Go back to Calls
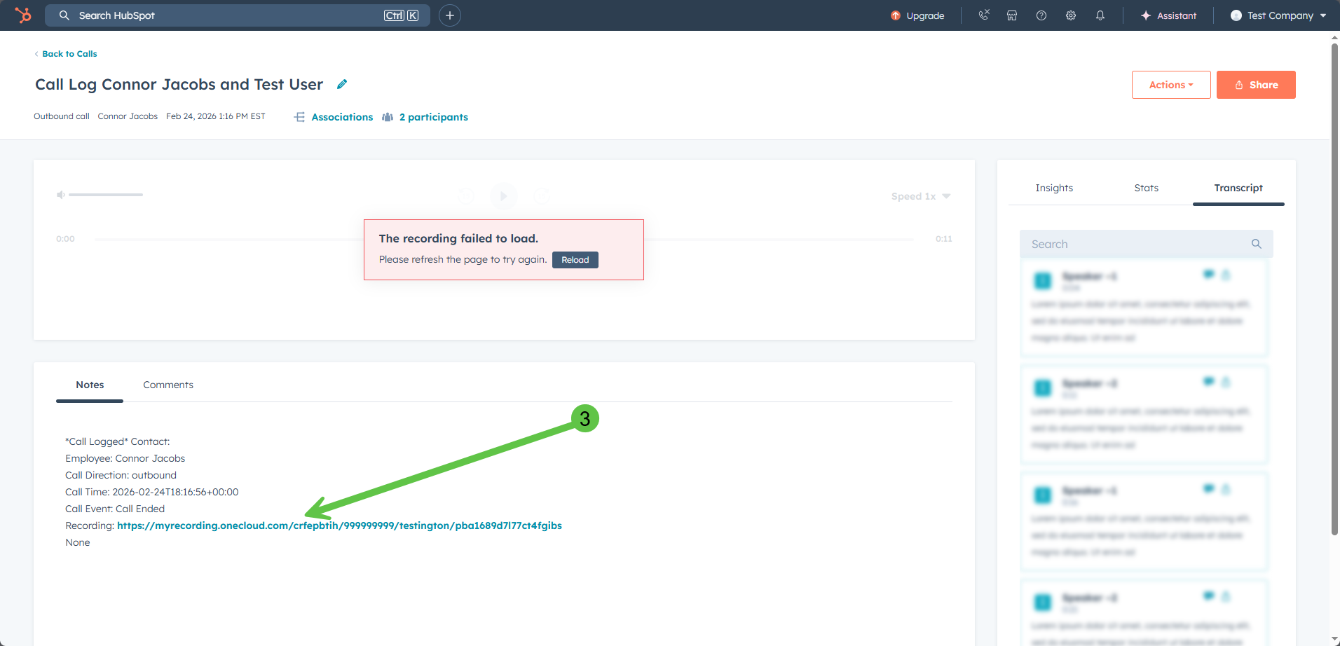 [69, 54]
